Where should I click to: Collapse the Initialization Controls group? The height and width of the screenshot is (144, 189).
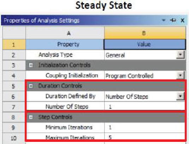coord(31,65)
